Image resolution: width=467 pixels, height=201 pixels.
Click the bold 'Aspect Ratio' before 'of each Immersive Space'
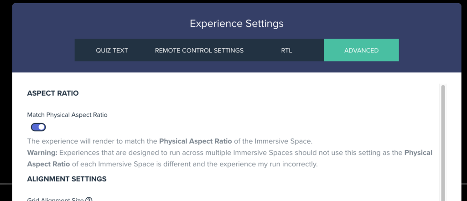tap(48, 164)
